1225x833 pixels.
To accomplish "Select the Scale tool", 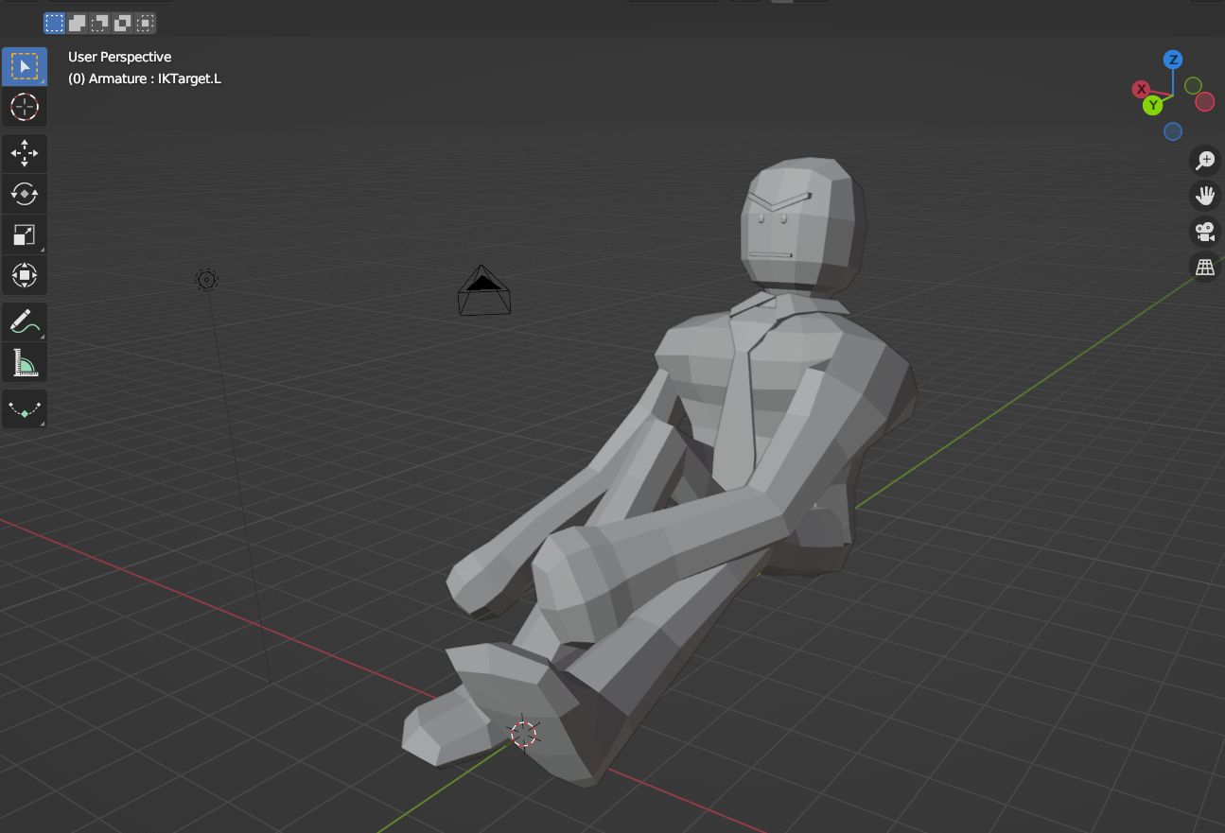I will 25,234.
